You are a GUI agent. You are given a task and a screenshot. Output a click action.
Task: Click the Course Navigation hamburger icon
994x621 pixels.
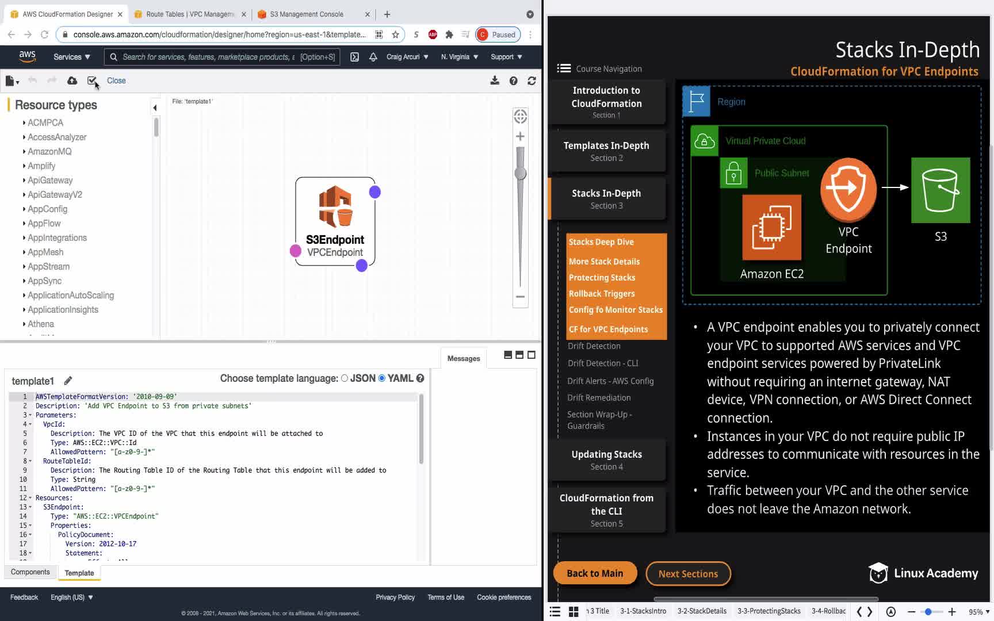tap(564, 68)
